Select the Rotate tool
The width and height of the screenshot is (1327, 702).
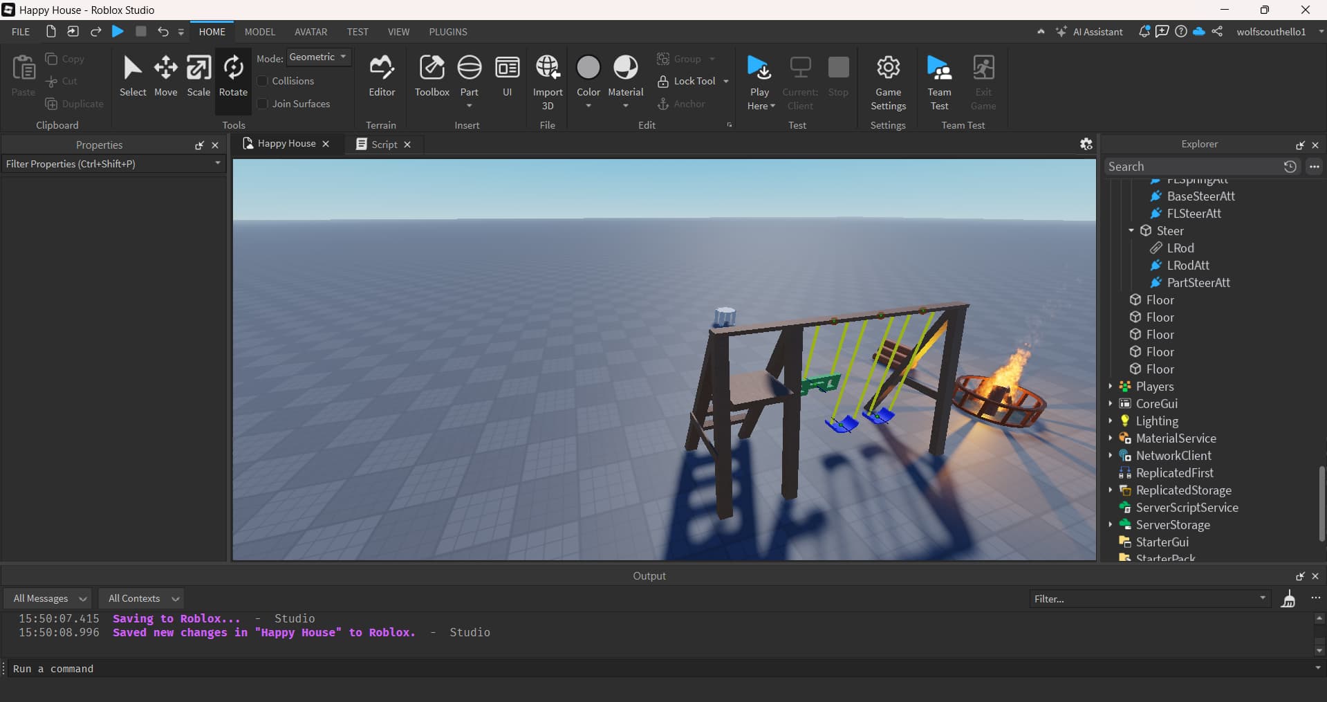233,76
